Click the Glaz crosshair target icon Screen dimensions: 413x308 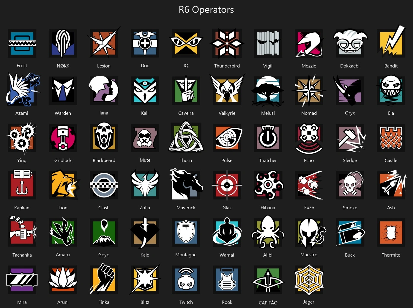click(227, 185)
